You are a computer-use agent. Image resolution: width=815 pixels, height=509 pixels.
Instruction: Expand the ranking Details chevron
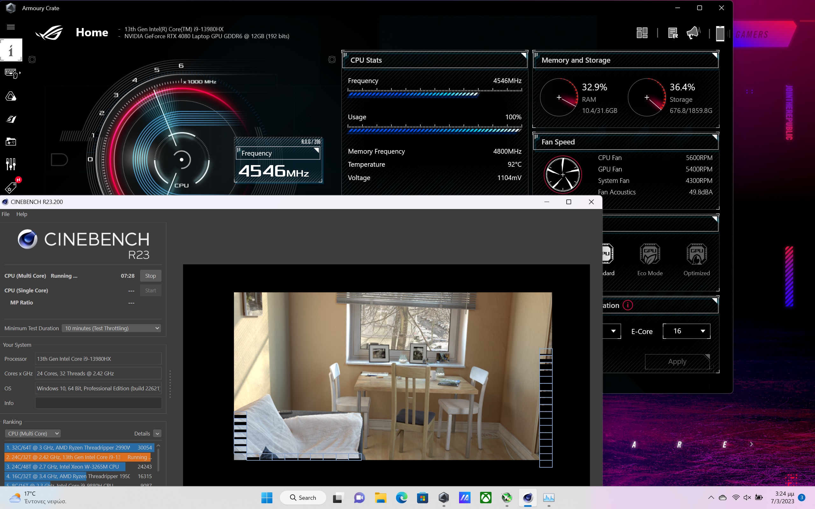(157, 434)
